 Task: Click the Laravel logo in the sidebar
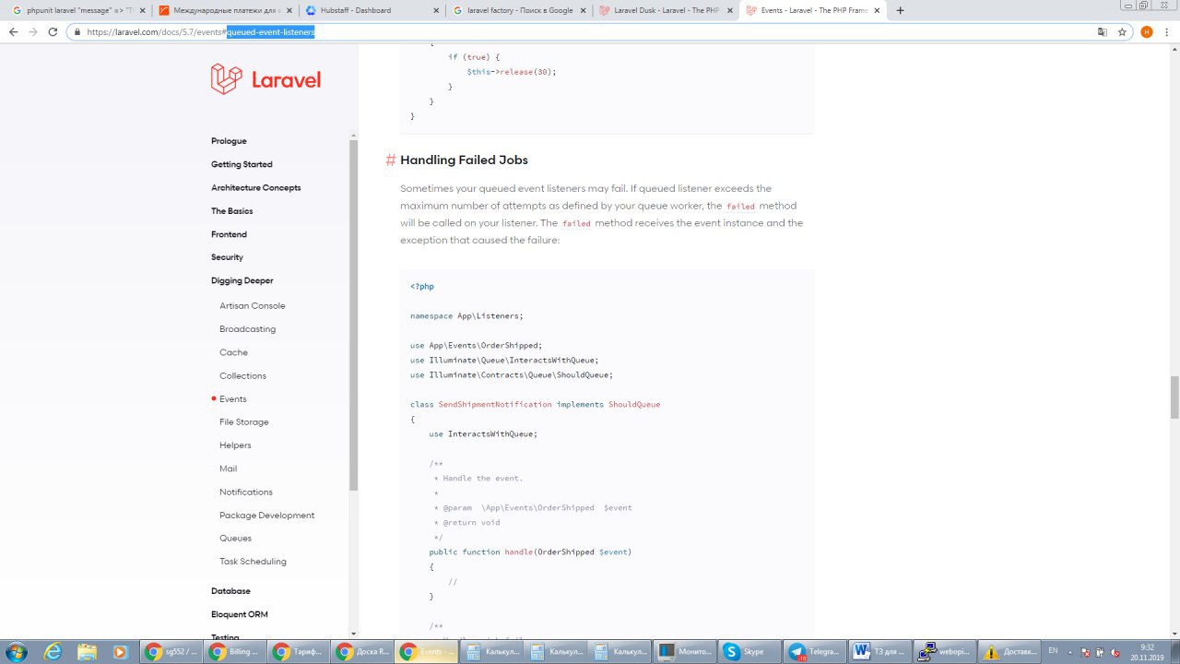[x=265, y=79]
